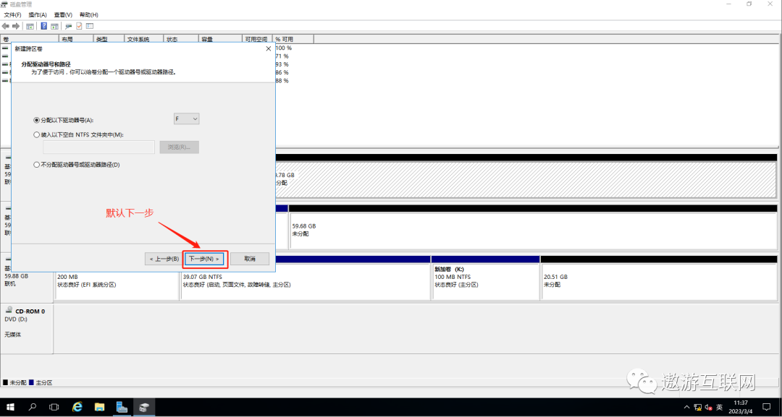This screenshot has width=782, height=417.
Task: Open the taskbar clock 11:37
Action: point(741,407)
